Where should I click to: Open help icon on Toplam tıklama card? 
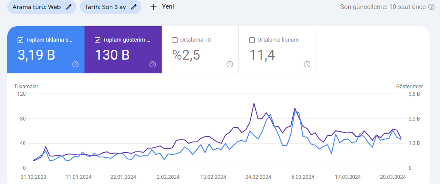tap(75, 64)
